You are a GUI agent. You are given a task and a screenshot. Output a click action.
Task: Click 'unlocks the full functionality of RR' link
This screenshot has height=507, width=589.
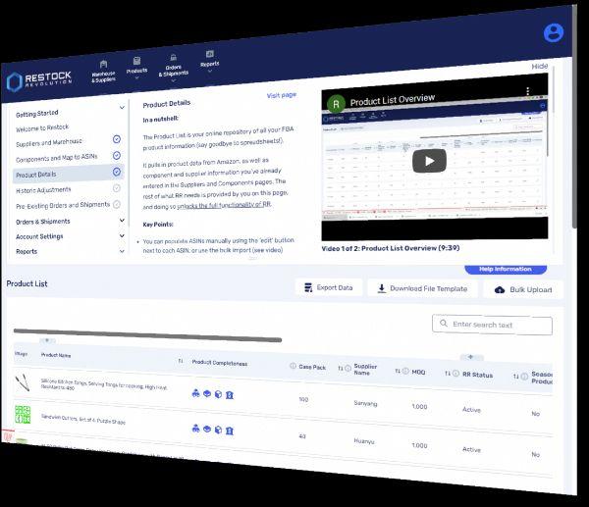coord(224,205)
